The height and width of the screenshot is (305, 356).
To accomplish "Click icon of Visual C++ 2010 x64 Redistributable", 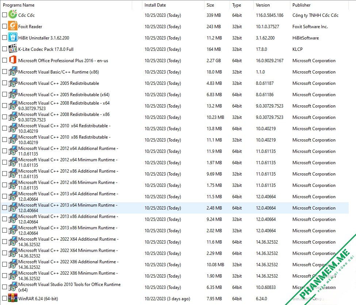I will pos(13,128).
